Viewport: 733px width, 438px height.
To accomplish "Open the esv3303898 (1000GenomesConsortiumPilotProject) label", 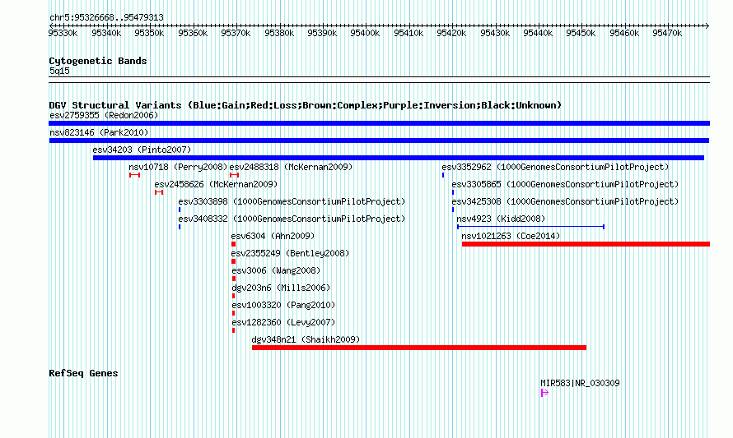I will point(292,201).
